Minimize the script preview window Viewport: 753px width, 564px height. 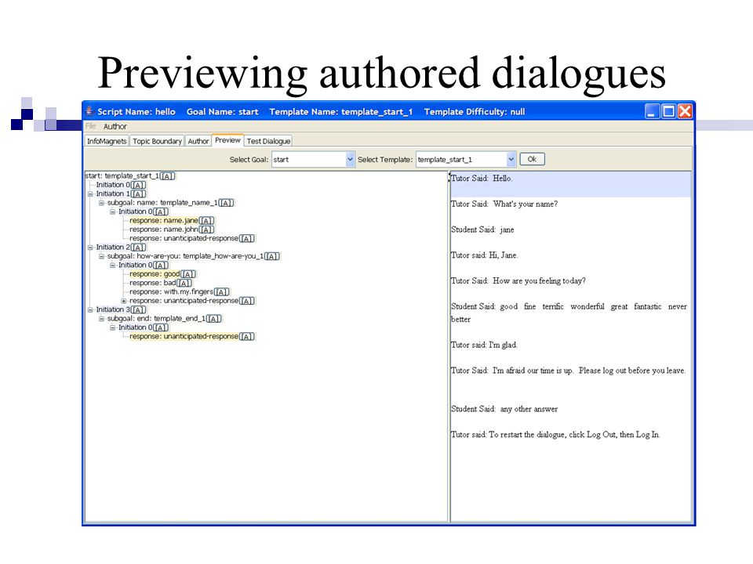[x=652, y=111]
